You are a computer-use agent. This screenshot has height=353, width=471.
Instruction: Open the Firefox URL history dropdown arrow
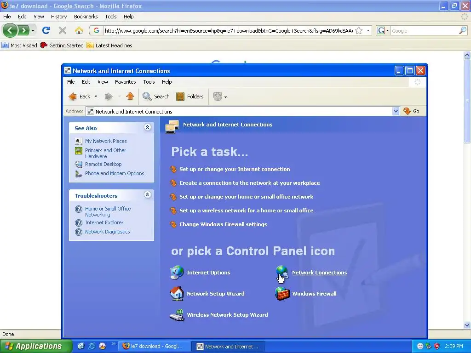point(368,30)
